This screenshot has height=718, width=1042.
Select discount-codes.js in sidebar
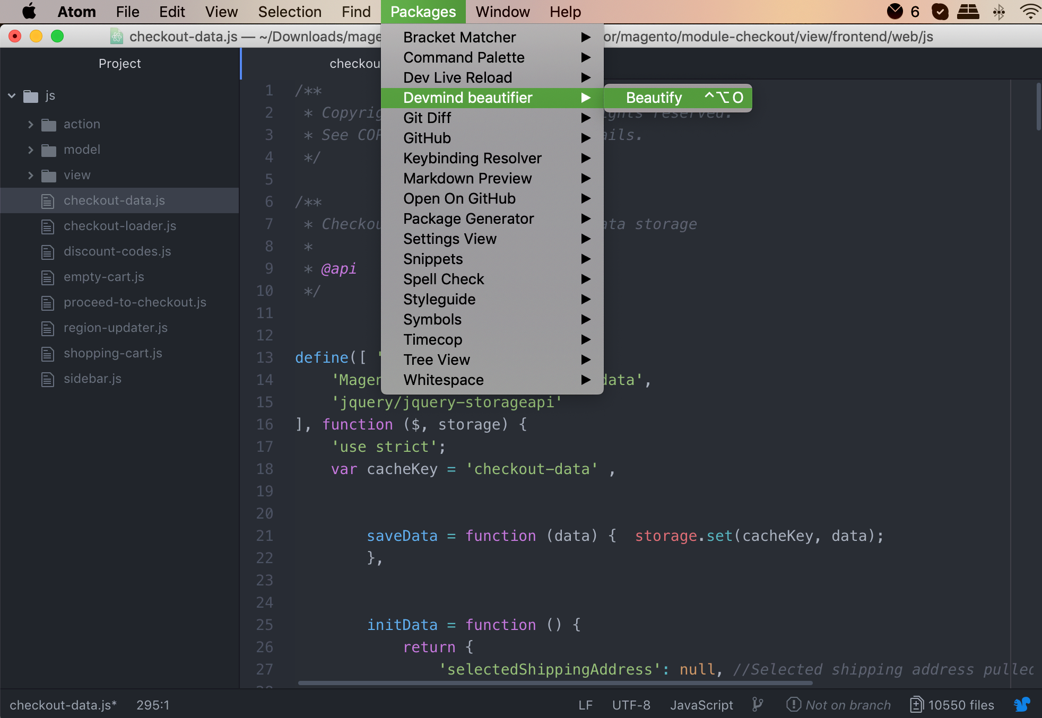118,251
